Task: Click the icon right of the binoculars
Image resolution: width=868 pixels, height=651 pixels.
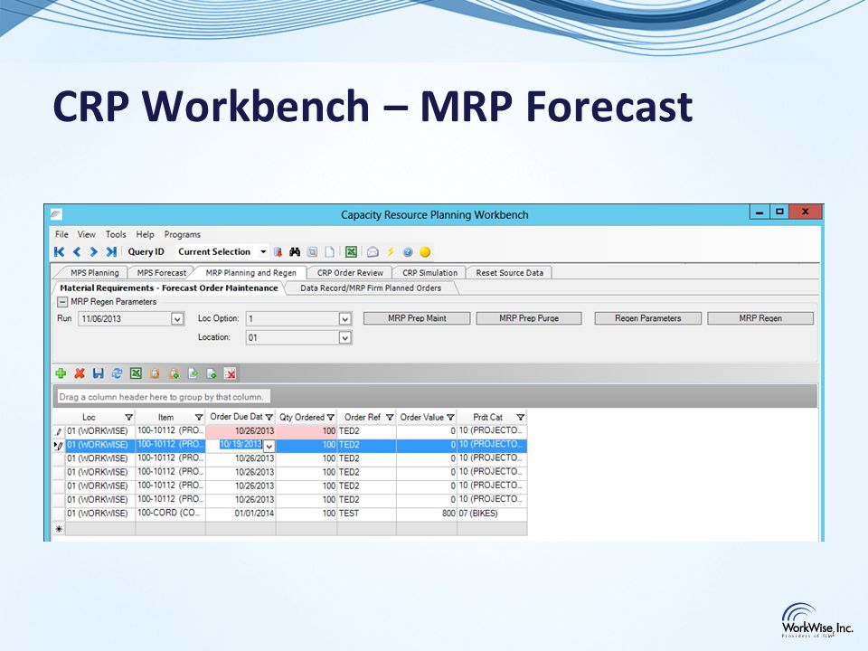Action: pyautogui.click(x=312, y=252)
